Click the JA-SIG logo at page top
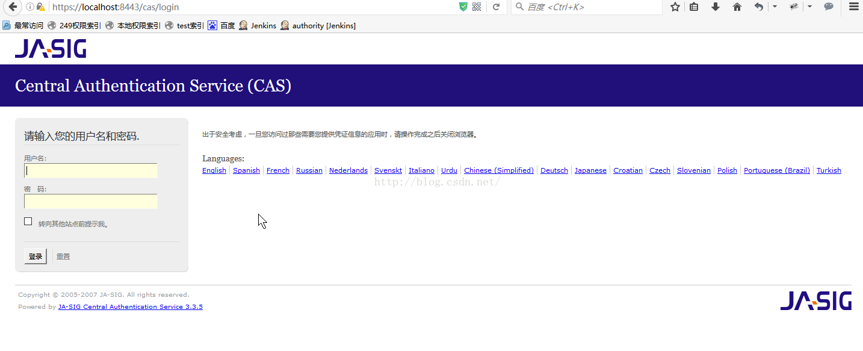863x351 pixels. click(x=51, y=49)
